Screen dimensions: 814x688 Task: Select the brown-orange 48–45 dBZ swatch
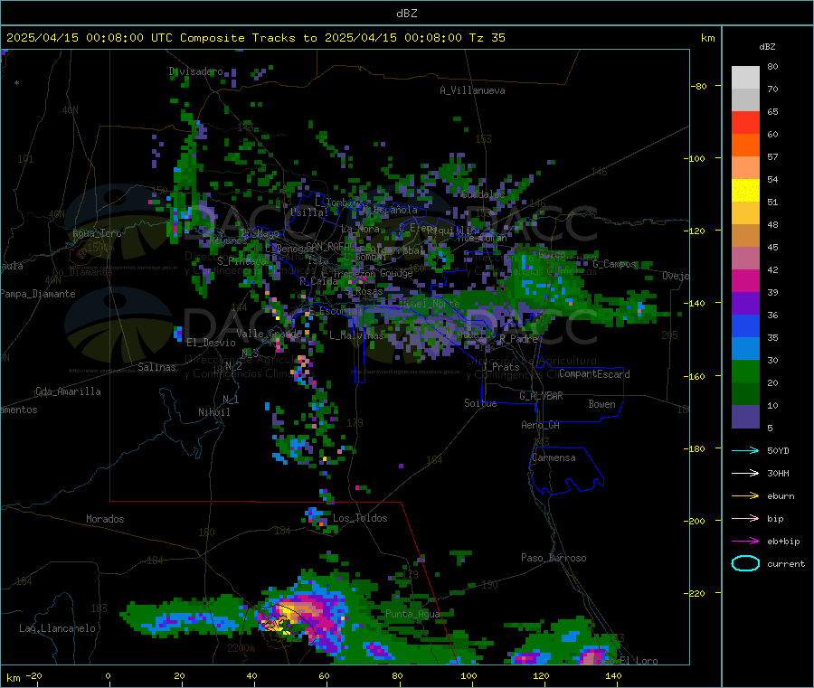point(745,236)
